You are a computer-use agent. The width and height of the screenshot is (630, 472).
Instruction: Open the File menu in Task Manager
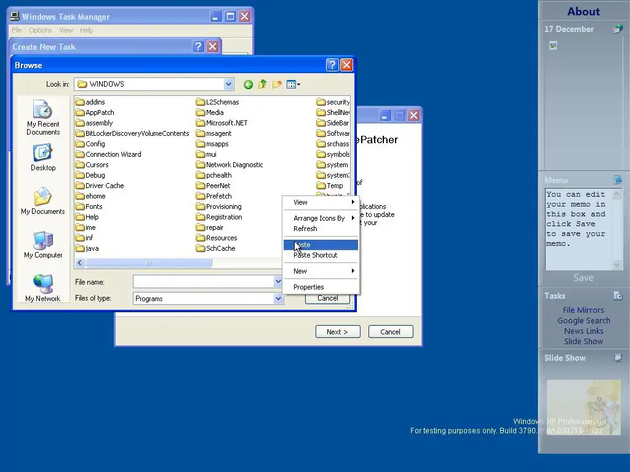tap(17, 30)
